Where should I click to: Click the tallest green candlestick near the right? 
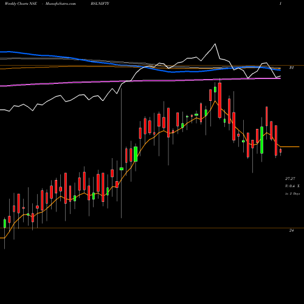click(x=261, y=140)
